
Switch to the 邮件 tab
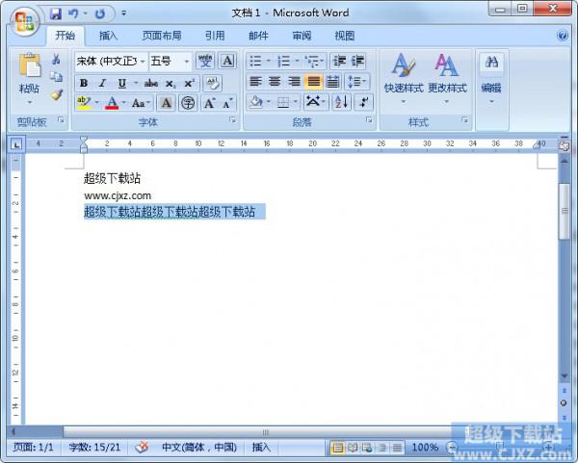(258, 36)
